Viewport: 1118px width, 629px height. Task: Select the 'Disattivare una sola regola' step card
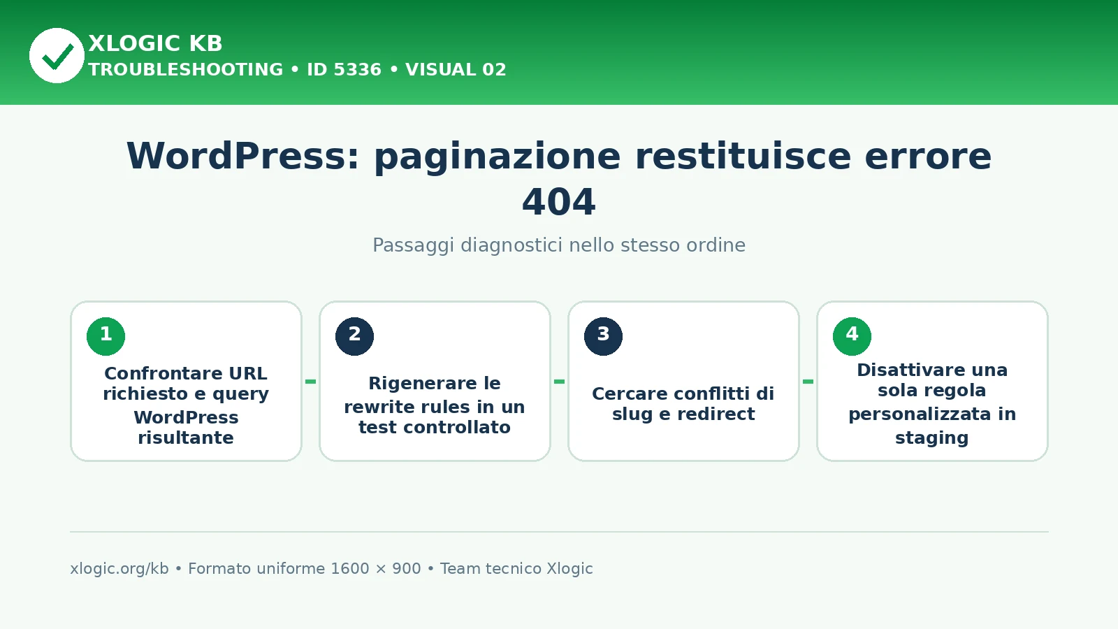932,381
